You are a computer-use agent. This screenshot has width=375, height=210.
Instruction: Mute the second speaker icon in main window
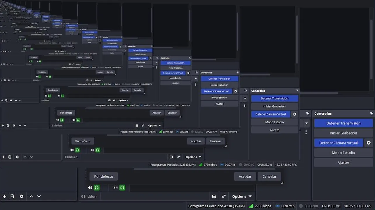pos(116,188)
